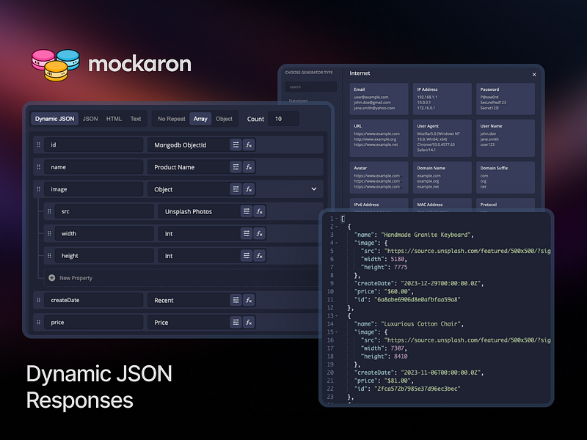Switch to the Text tab
This screenshot has width=587, height=440.
click(x=136, y=119)
